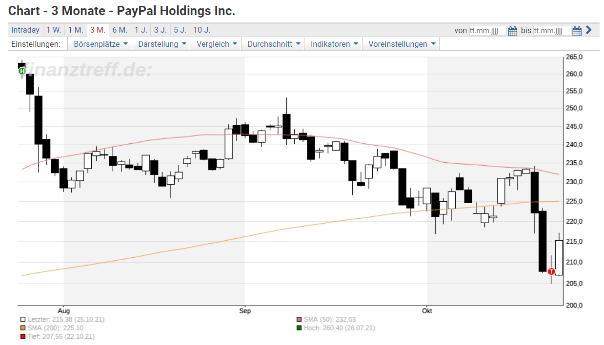Click the green H high marker
The width and height of the screenshot is (604, 345).
click(x=21, y=71)
